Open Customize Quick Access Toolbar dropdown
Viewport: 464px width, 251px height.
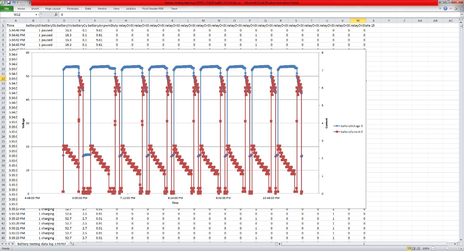pyautogui.click(x=29, y=3)
